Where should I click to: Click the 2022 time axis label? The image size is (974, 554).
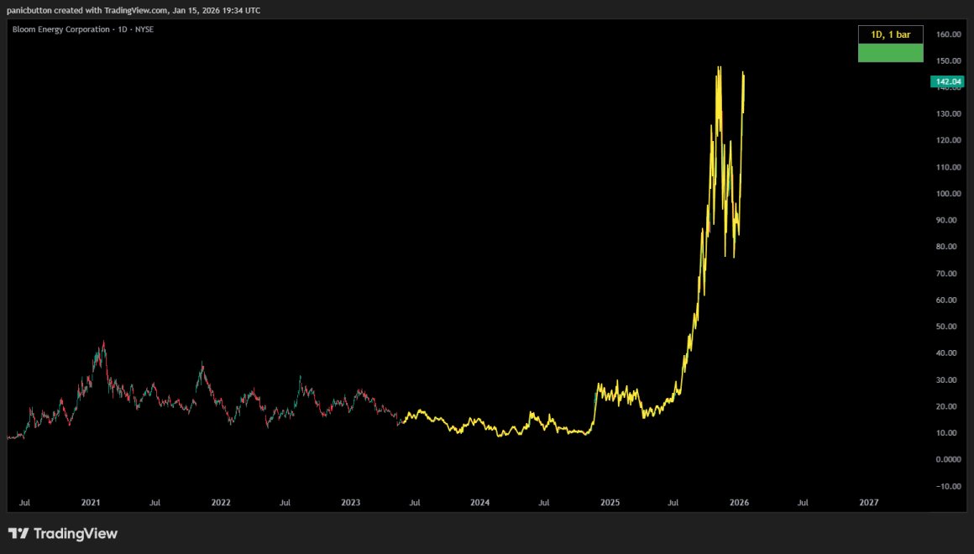point(221,503)
